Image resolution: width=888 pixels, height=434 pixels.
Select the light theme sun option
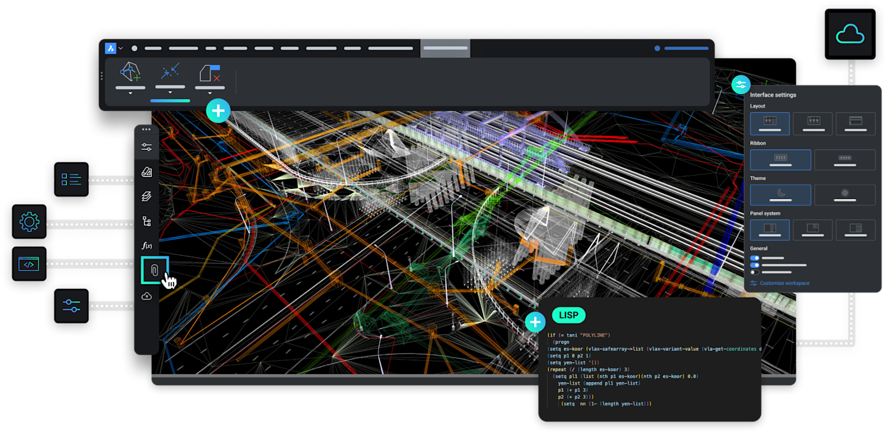click(x=845, y=195)
